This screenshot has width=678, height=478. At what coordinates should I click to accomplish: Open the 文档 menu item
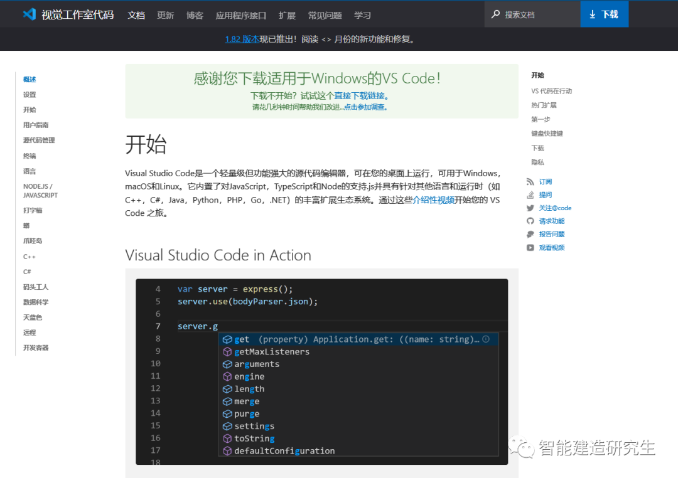click(136, 14)
